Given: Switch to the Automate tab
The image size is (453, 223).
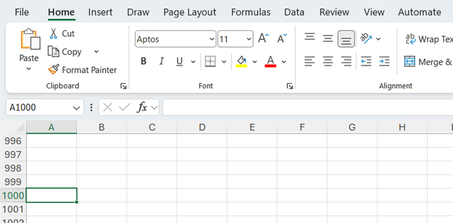Looking at the screenshot, I should click(420, 12).
